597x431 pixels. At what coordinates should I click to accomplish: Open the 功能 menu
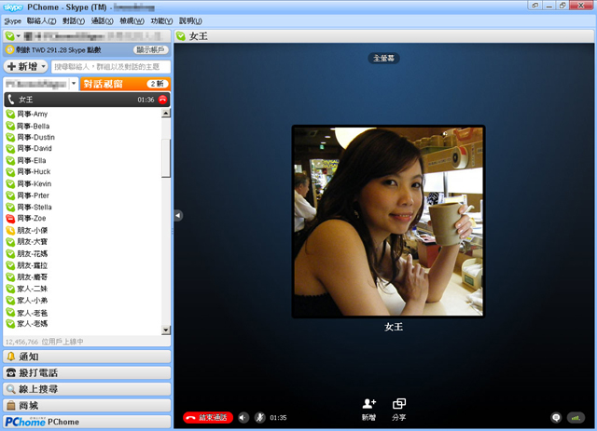pos(161,20)
